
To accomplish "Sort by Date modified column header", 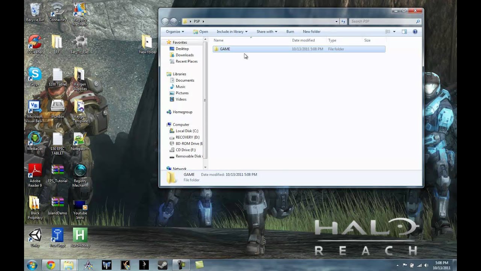I will (308, 40).
